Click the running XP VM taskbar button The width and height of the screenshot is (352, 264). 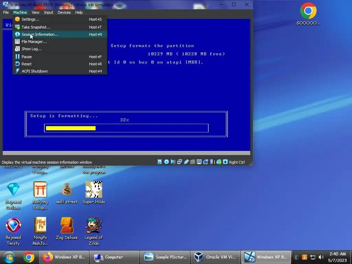click(266, 257)
